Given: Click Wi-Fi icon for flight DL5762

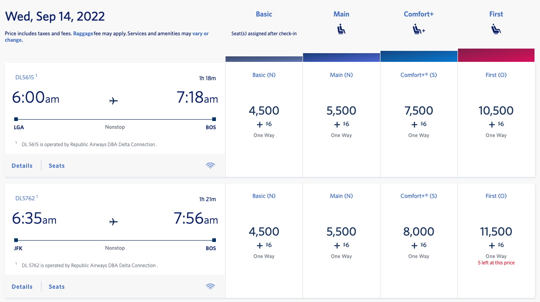Looking at the screenshot, I should pyautogui.click(x=210, y=287).
